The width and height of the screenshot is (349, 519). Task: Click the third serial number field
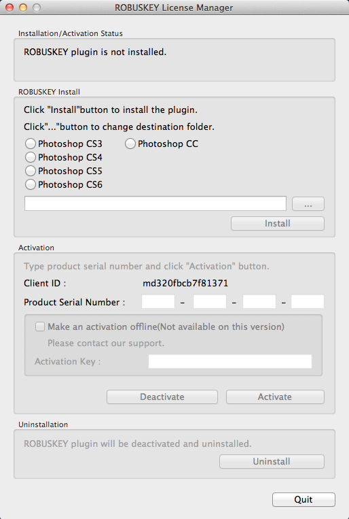point(259,301)
